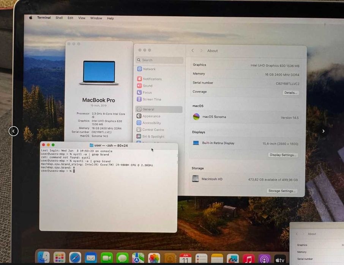Screen dimensions: 344x265
Task: Open Calendar icon showing JUN 11
Action: (x=186, y=259)
